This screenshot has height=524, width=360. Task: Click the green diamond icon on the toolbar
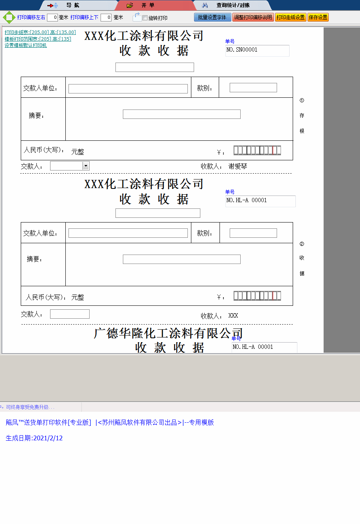tap(8, 17)
